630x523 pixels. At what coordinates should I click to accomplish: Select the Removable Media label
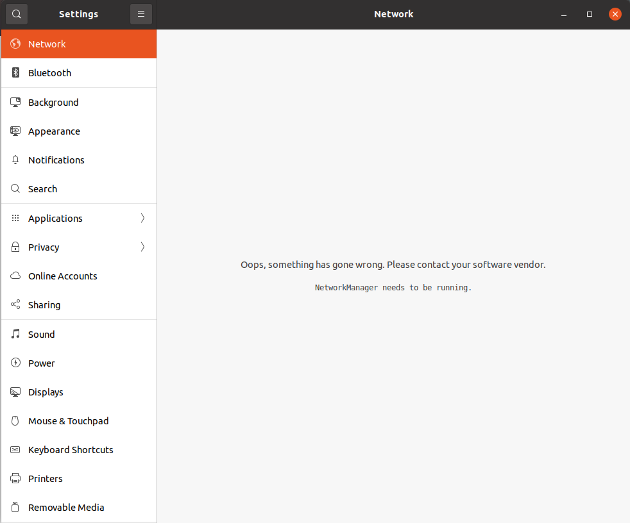coord(66,508)
